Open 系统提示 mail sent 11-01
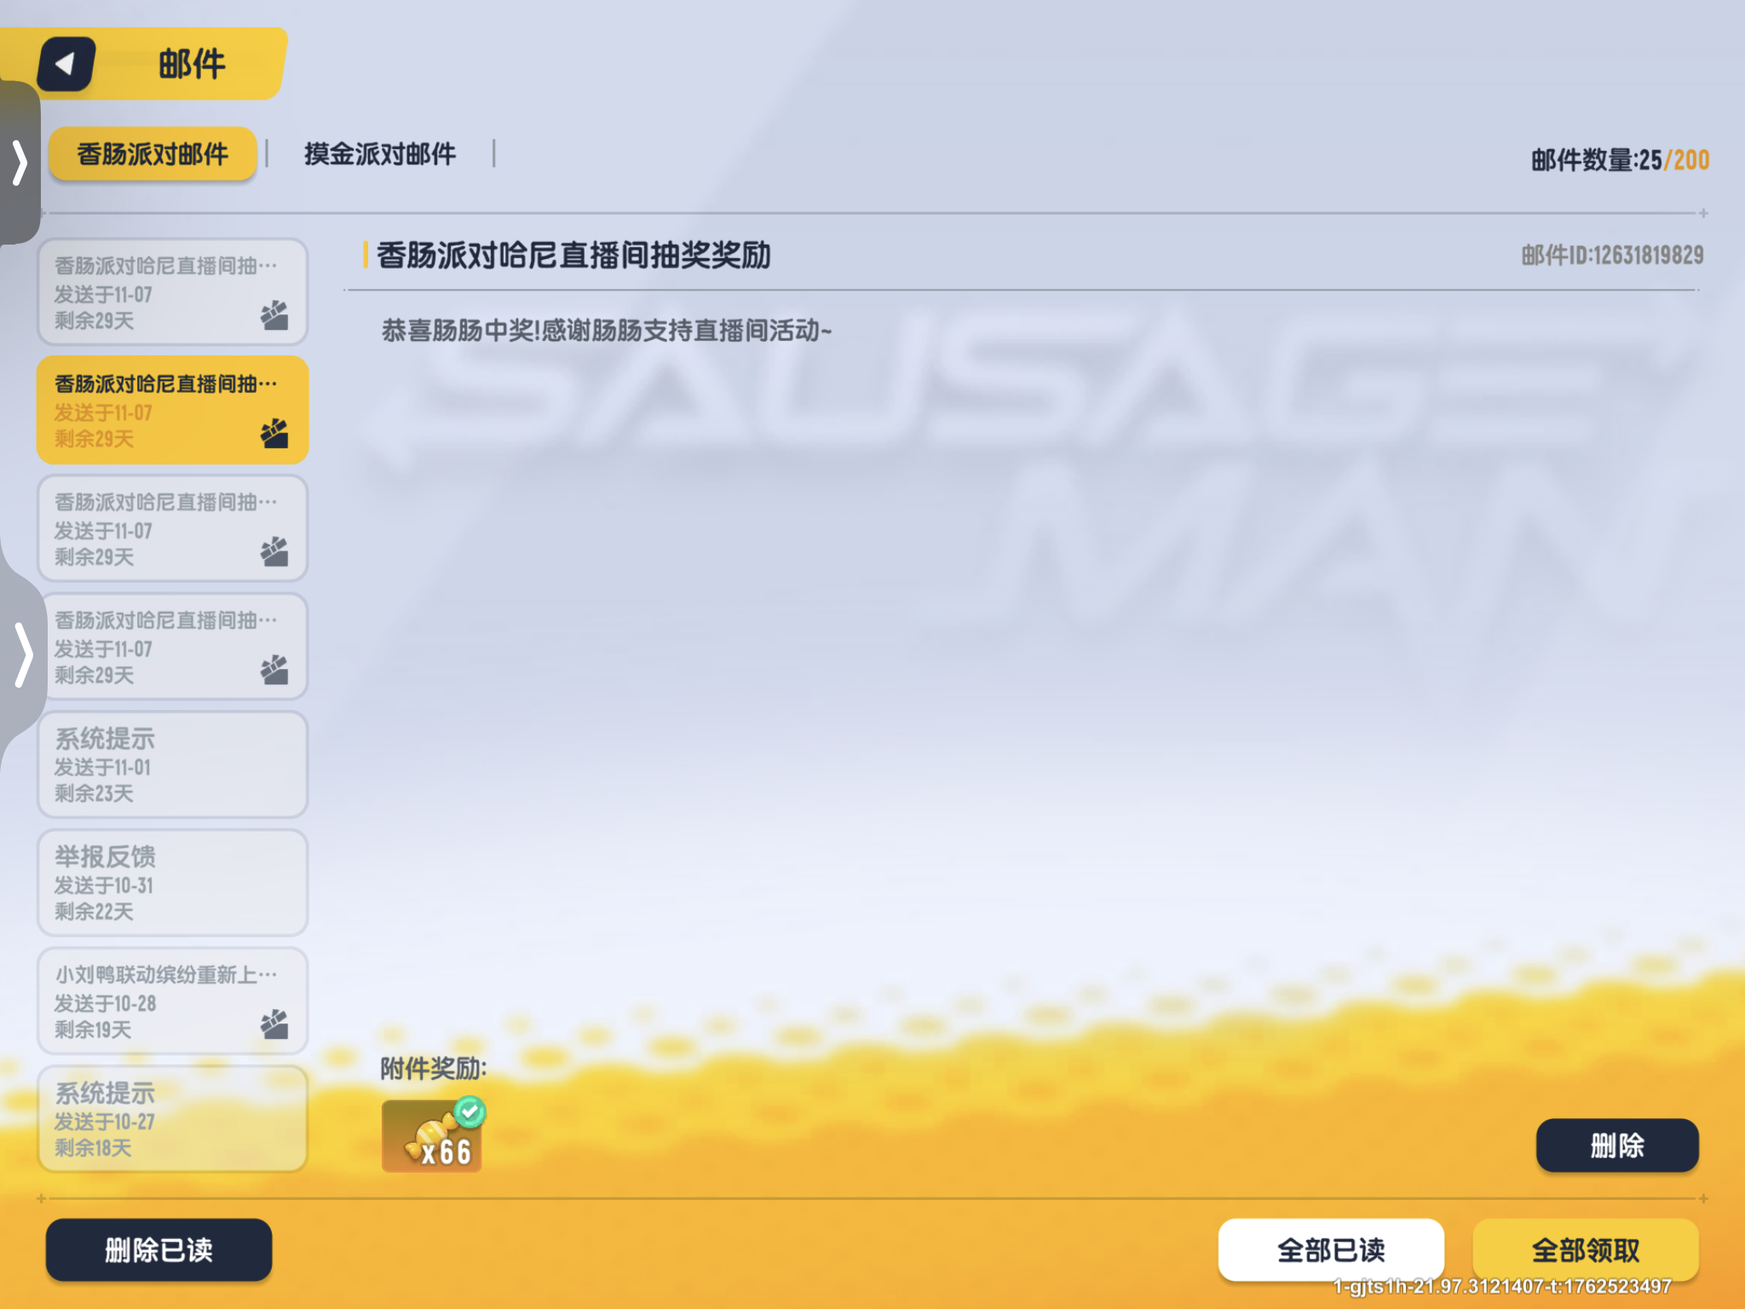Viewport: 1745px width, 1309px height. 171,765
